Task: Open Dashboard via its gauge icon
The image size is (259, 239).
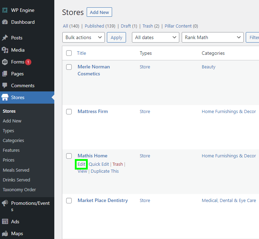Action: coord(5,22)
